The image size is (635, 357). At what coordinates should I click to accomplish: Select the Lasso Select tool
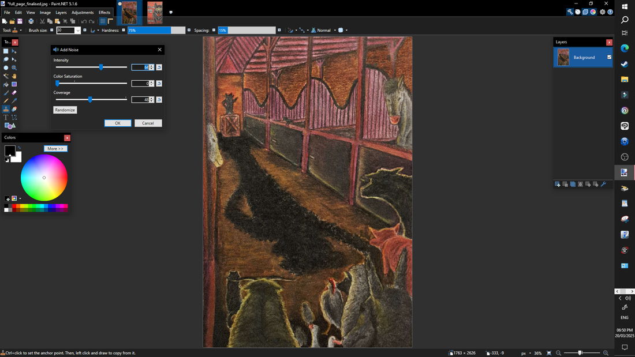coord(6,59)
